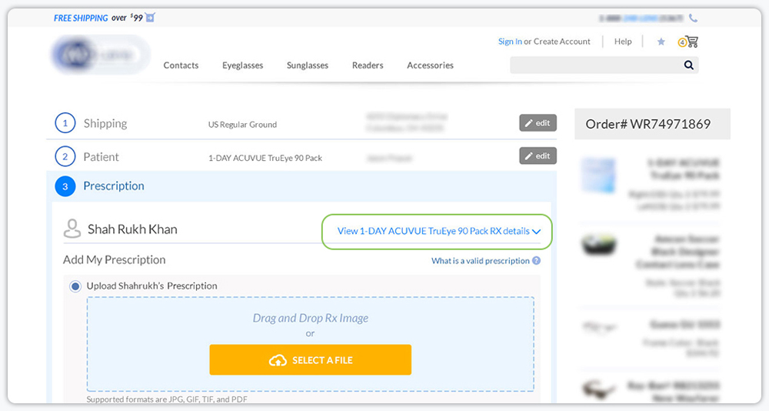Image resolution: width=769 pixels, height=411 pixels.
Task: Click the patient avatar icon
Action: coord(72,229)
